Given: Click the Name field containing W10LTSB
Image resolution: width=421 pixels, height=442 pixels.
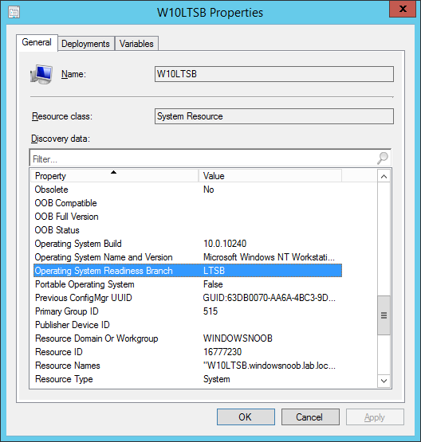Looking at the screenshot, I should [274, 74].
